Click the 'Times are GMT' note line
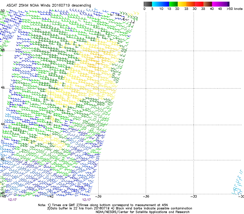Screen dimensions: 244x214 pos(103,205)
